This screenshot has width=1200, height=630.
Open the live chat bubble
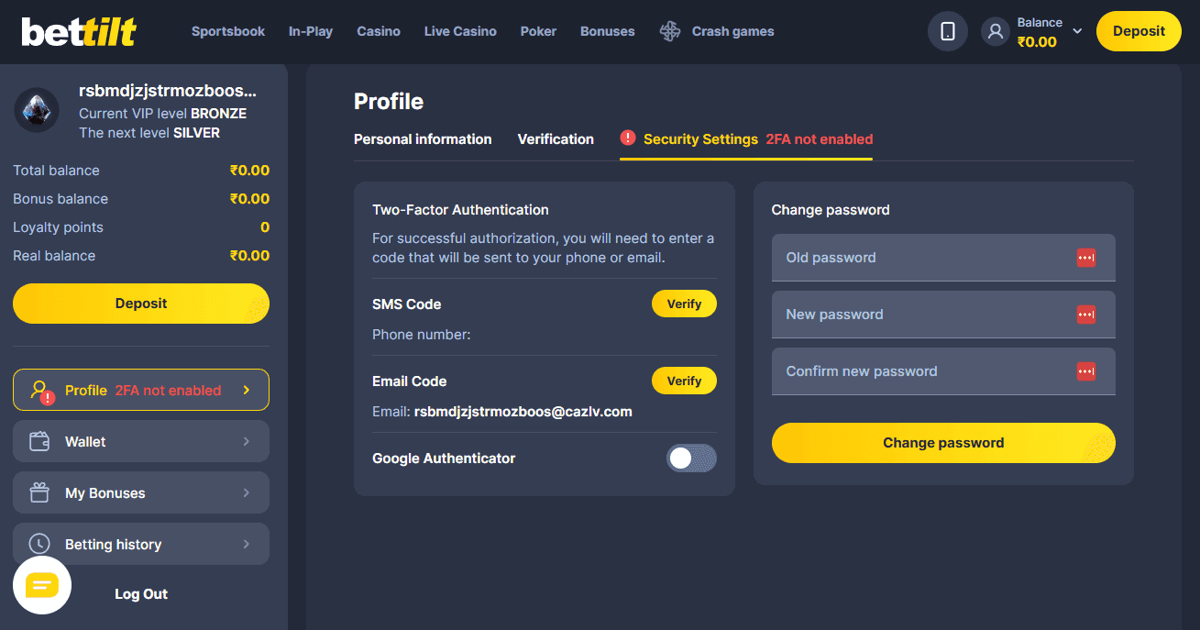click(42, 585)
